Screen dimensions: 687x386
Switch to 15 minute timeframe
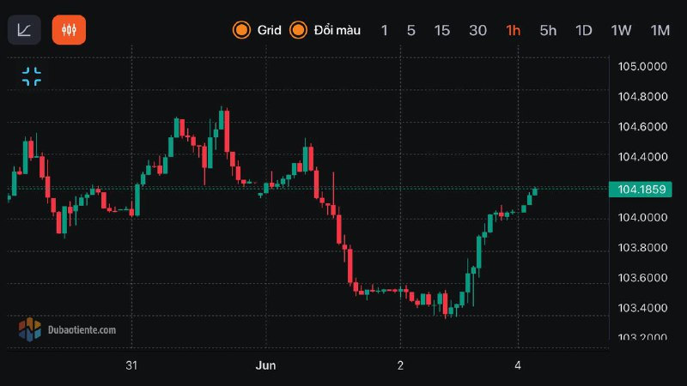coord(442,30)
